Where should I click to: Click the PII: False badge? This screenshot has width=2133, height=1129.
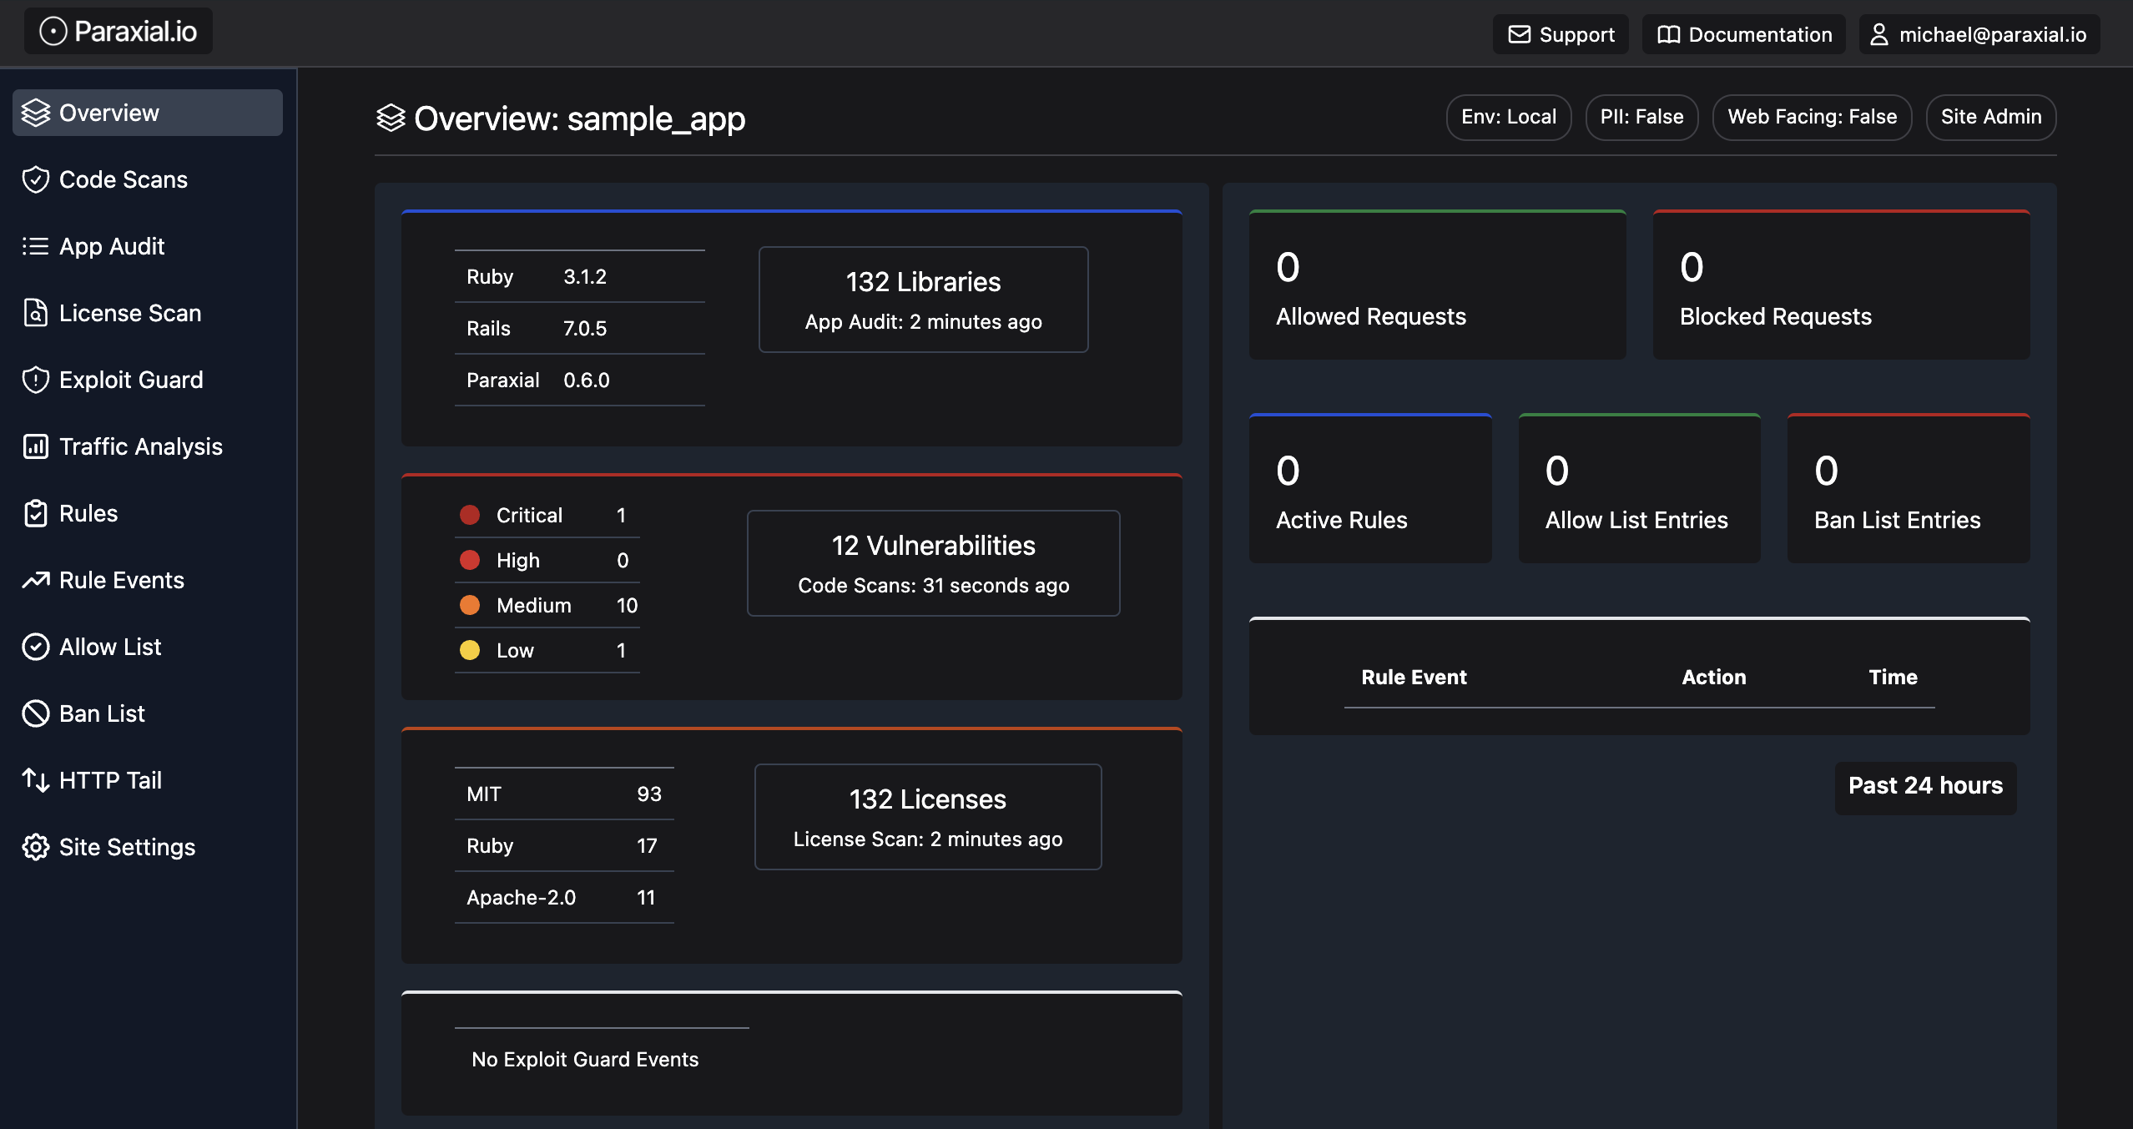(x=1641, y=117)
